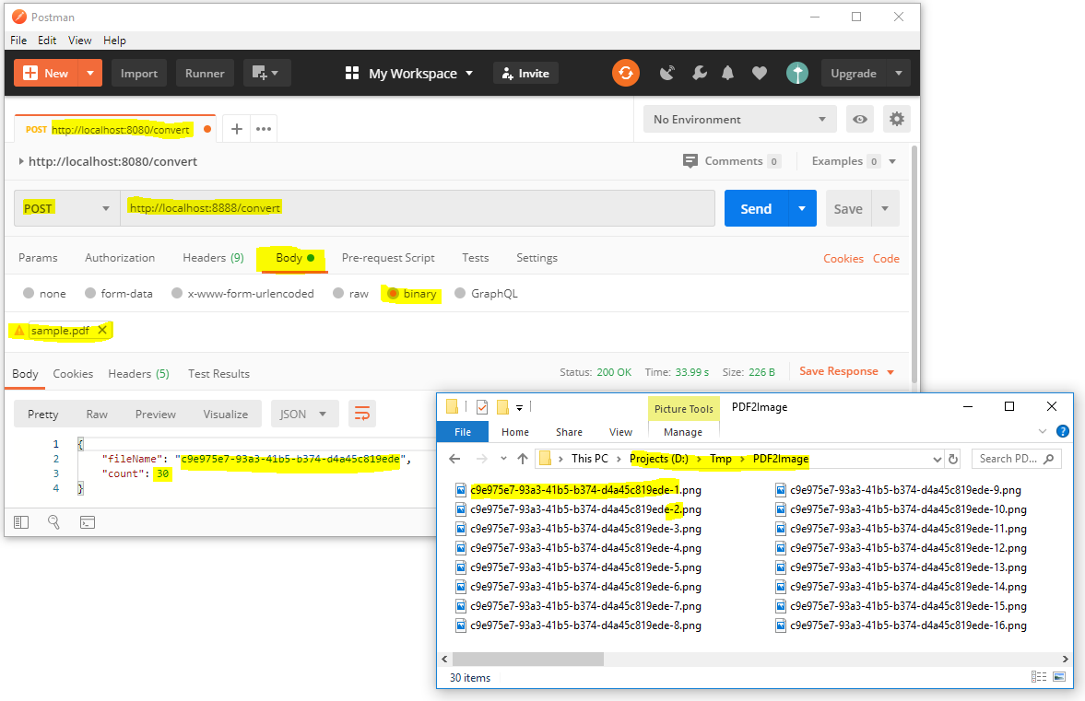The height and width of the screenshot is (701, 1085).
Task: Click the new window icon button
Action: coord(266,73)
